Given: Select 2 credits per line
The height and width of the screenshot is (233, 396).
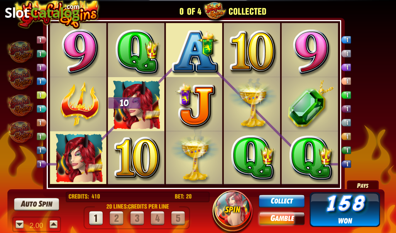Looking at the screenshot, I should (117, 218).
